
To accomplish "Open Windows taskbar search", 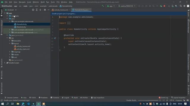I will (7, 104).
